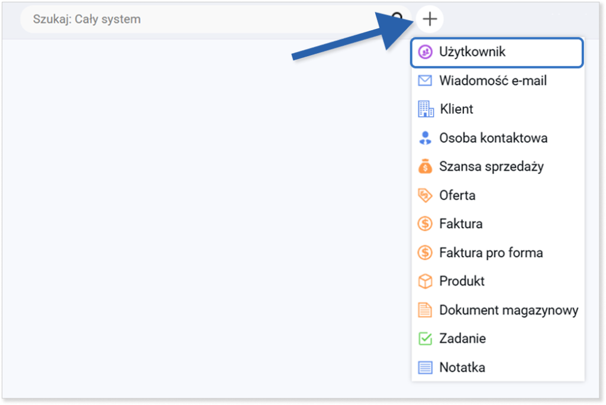Viewport: 606px width, 405px height.
Task: Click the green checkmark Zadanie icon
Action: [x=425, y=339]
